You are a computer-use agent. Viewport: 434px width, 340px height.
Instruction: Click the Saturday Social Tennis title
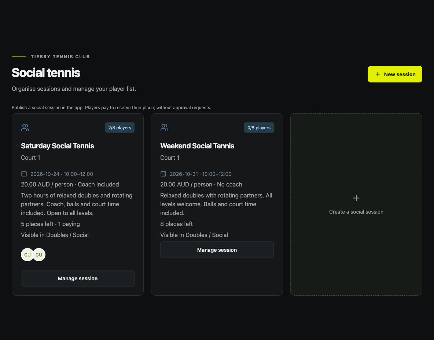58,146
